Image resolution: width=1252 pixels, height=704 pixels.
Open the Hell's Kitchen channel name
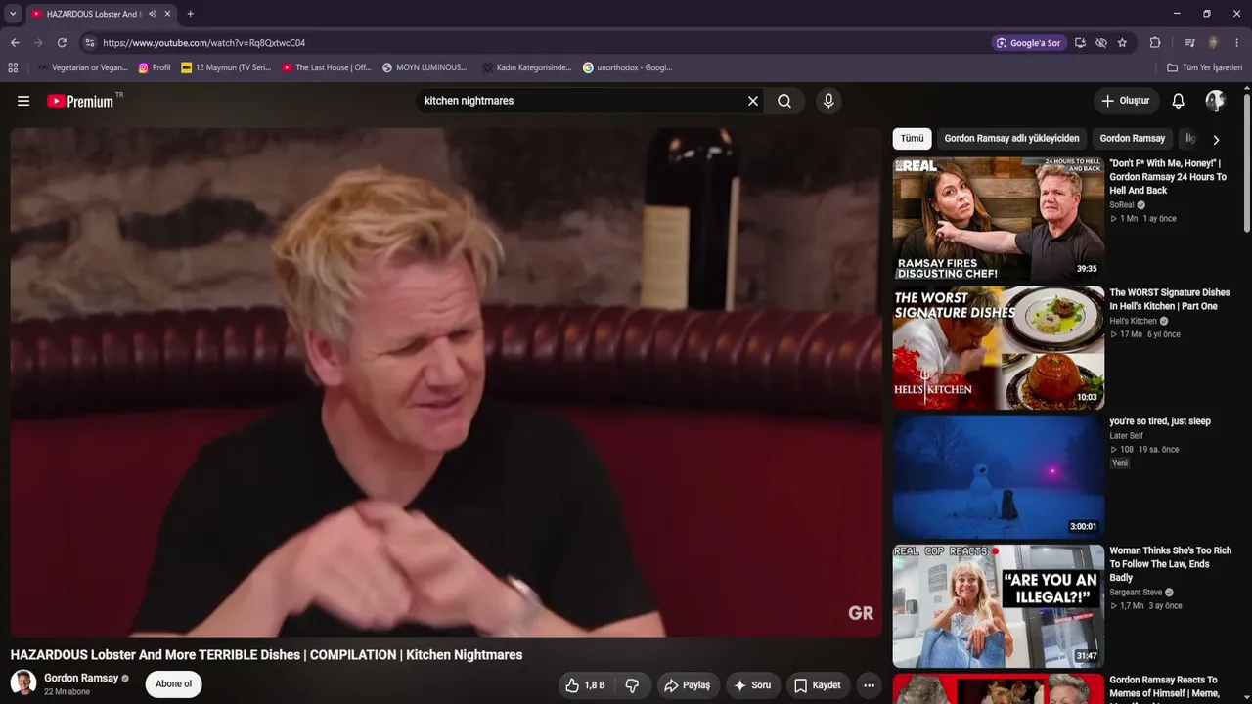tap(1133, 321)
